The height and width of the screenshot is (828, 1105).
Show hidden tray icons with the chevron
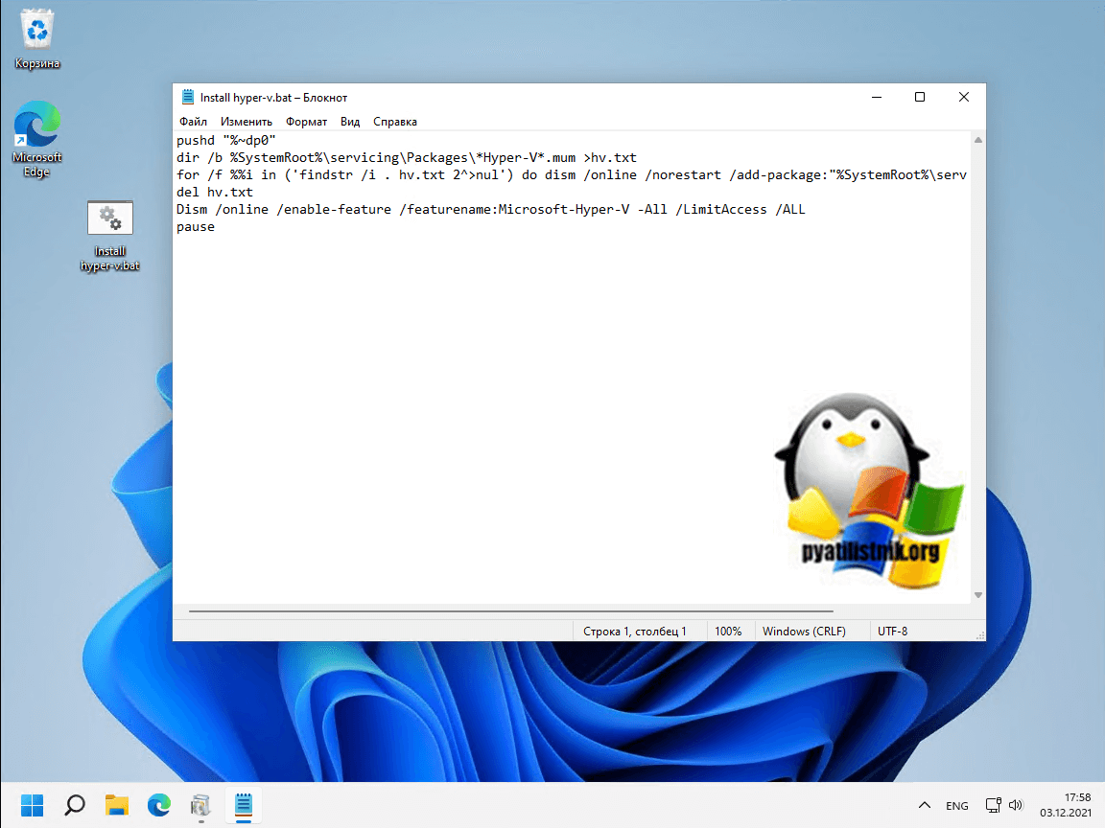tap(925, 806)
